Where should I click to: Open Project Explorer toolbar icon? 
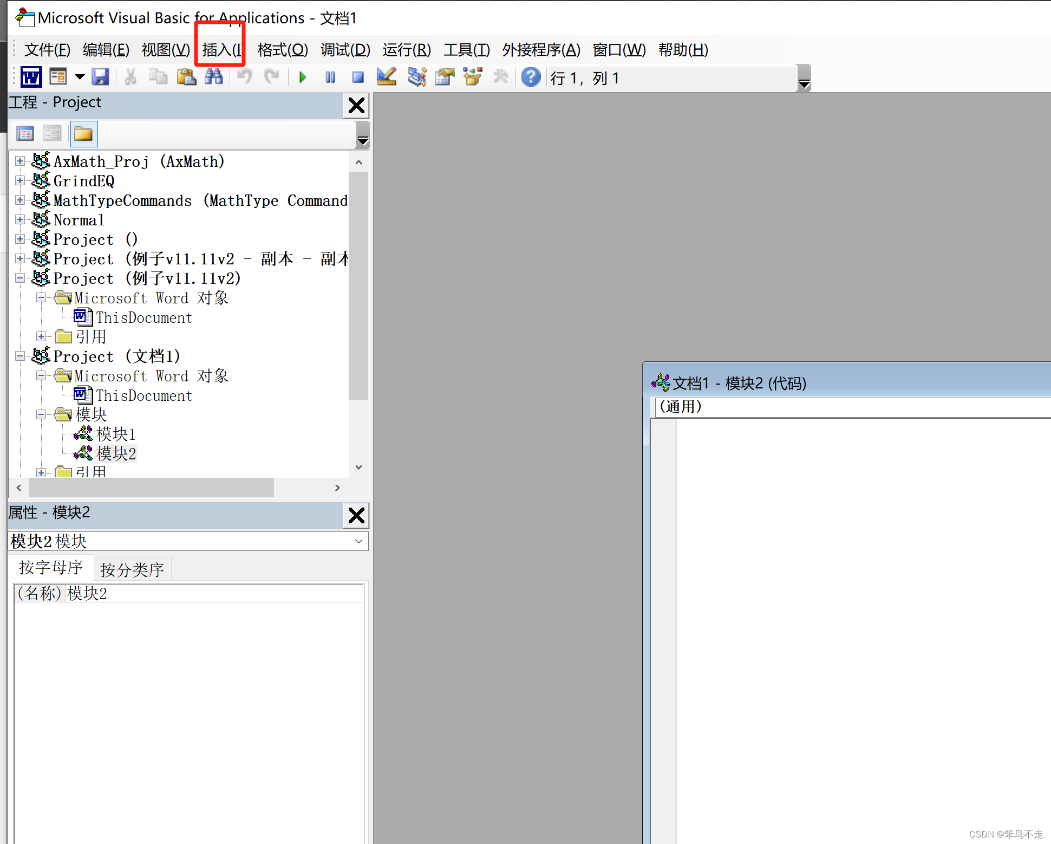(x=417, y=77)
